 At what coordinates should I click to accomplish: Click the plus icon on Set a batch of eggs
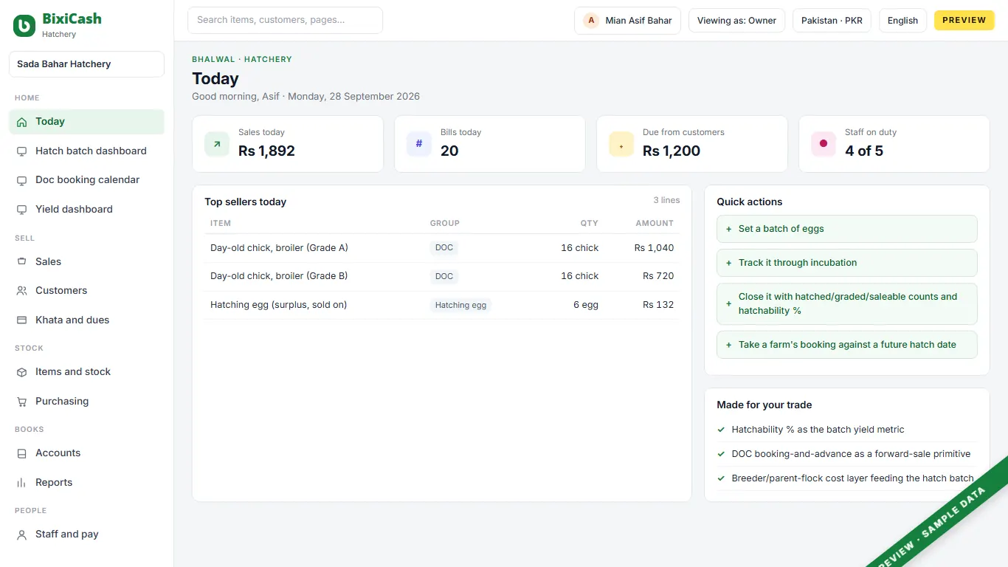tap(729, 229)
